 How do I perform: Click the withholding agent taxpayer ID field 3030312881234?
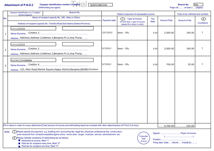[x=101, y=5]
